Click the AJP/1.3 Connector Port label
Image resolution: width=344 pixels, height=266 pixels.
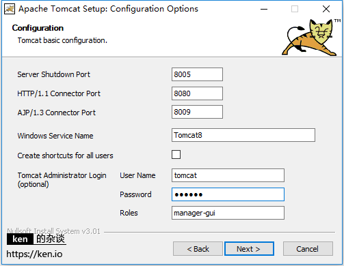click(x=57, y=113)
